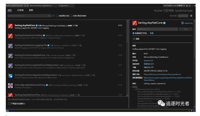This screenshot has width=200, height=116.
Task: Click the nuget.org globe icon
Action: pyautogui.click(x=182, y=23)
